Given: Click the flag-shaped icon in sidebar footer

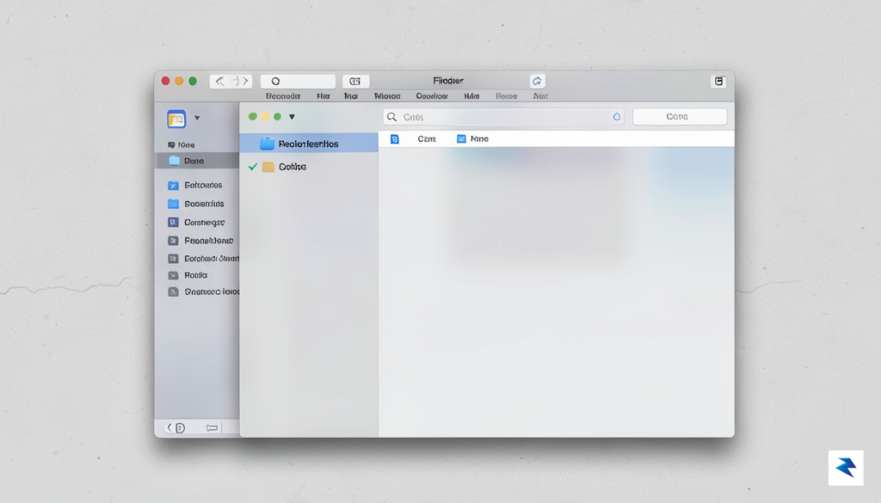Looking at the screenshot, I should pyautogui.click(x=212, y=428).
